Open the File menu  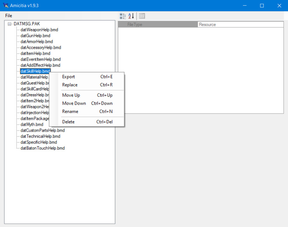pos(9,16)
